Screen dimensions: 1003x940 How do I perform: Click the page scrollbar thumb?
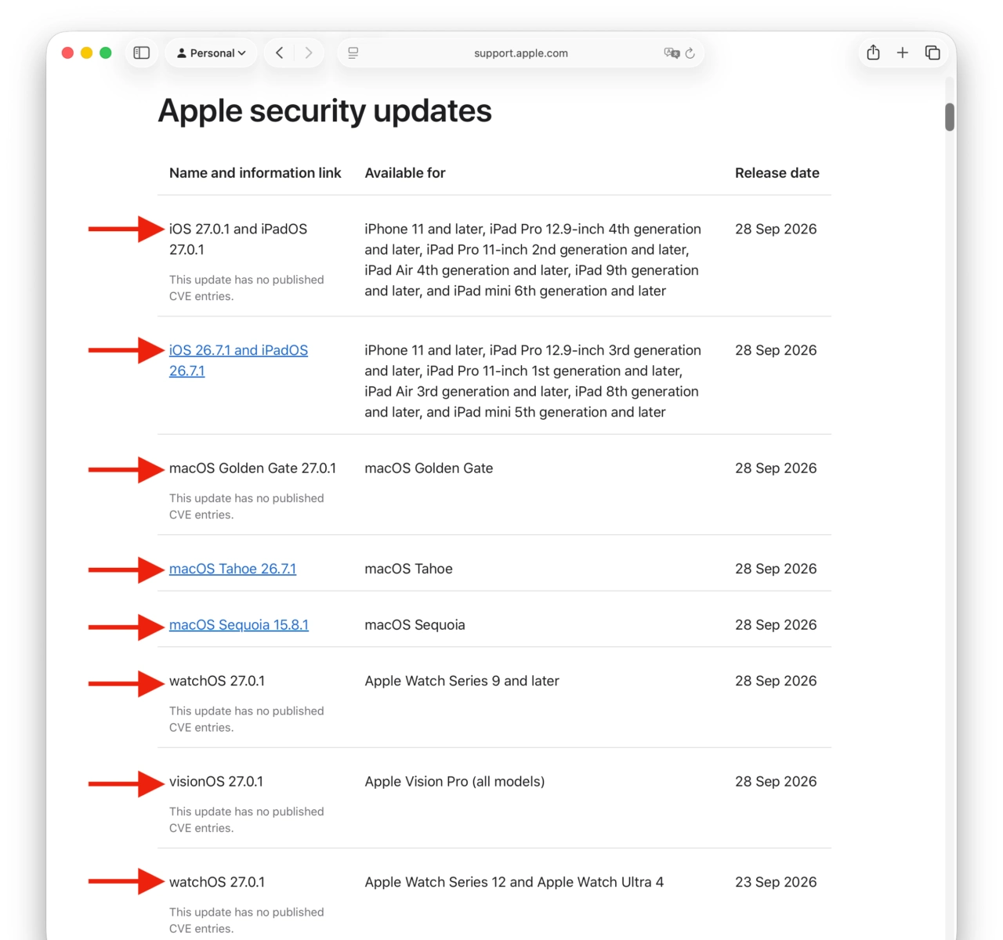click(x=950, y=117)
